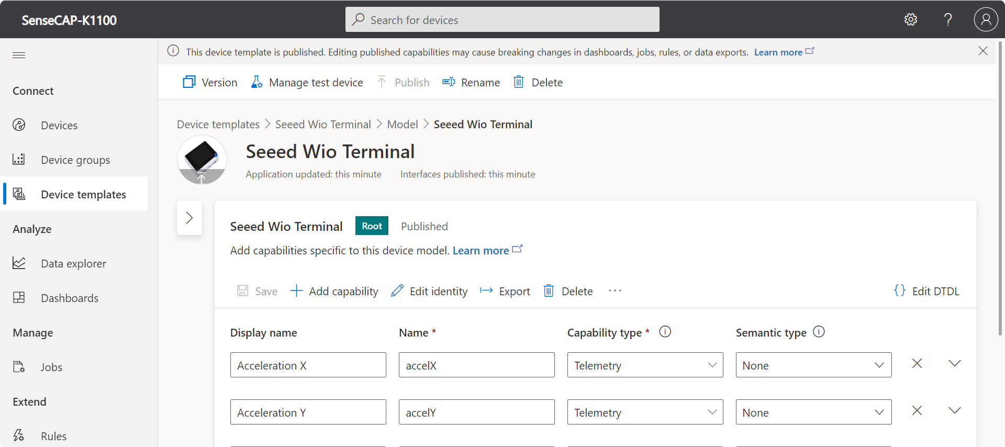Click the Model breadcrumb link

[x=403, y=124]
